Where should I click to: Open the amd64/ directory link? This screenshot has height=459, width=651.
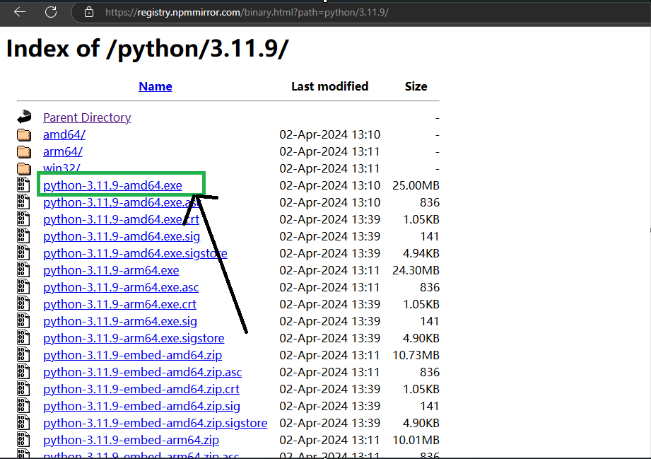(64, 134)
